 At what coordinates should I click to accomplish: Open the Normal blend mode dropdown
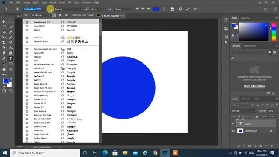pyautogui.click(x=244, y=111)
